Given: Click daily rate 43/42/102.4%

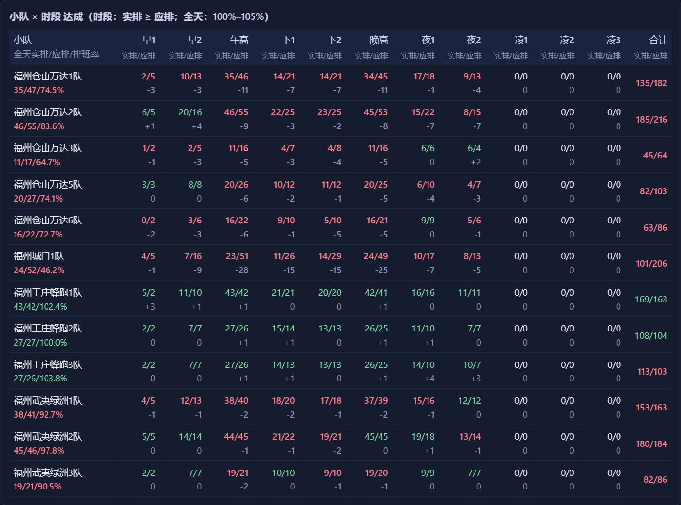Looking at the screenshot, I should [x=40, y=307].
